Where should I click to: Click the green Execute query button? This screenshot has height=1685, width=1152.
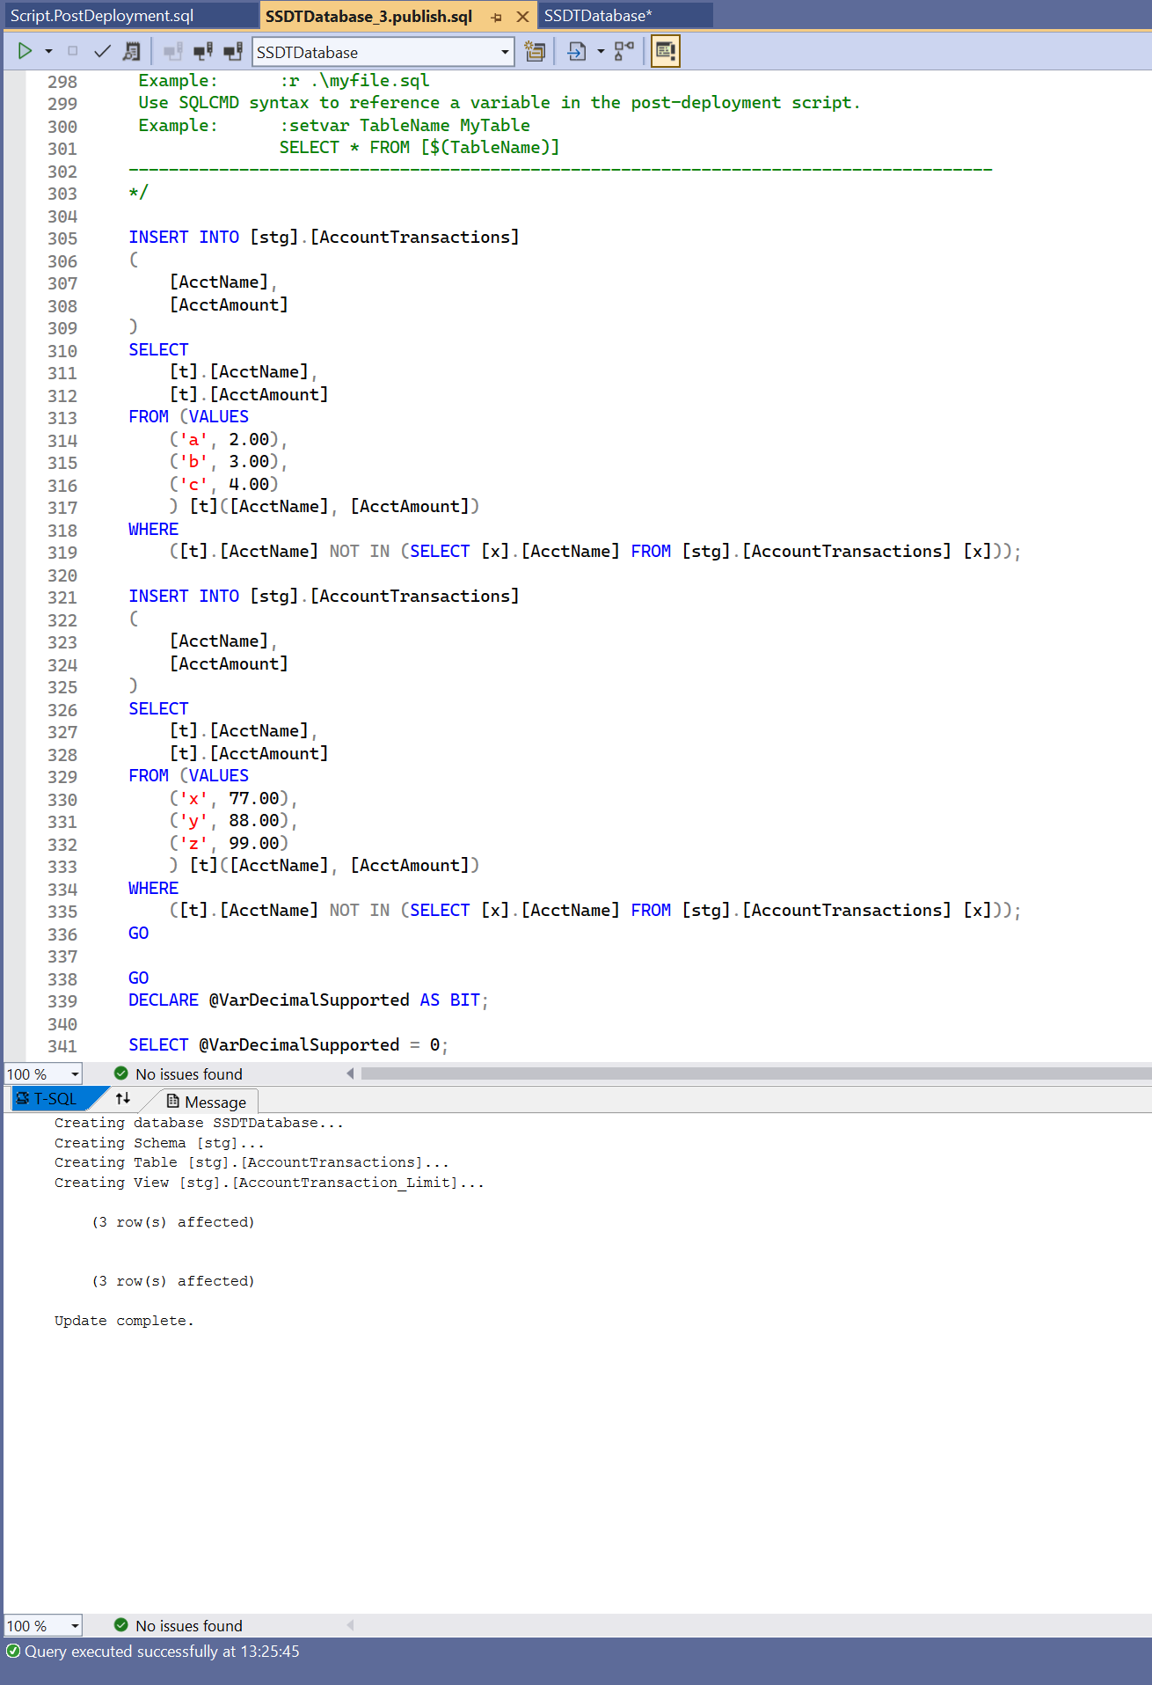[x=25, y=52]
